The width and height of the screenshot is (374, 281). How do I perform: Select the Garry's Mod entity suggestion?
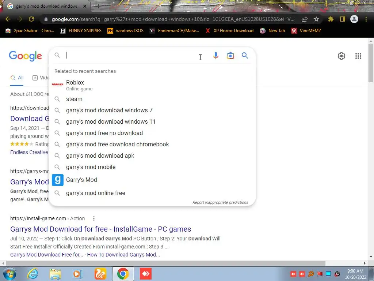pyautogui.click(x=152, y=180)
